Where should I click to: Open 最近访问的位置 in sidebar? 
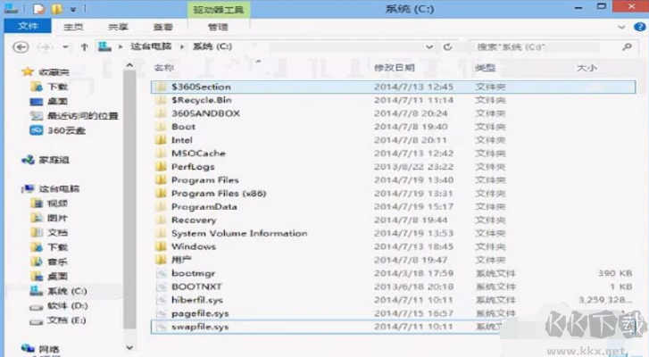click(82, 116)
